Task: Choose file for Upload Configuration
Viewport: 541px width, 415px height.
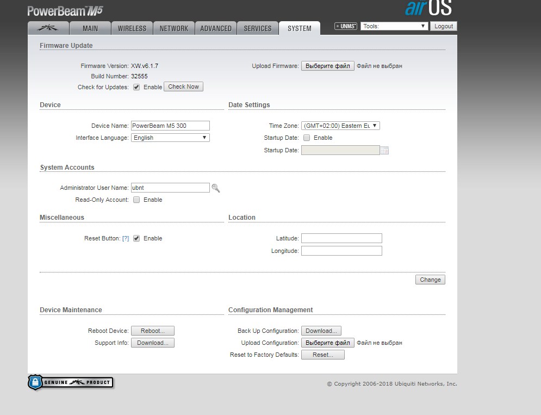Action: coord(328,343)
